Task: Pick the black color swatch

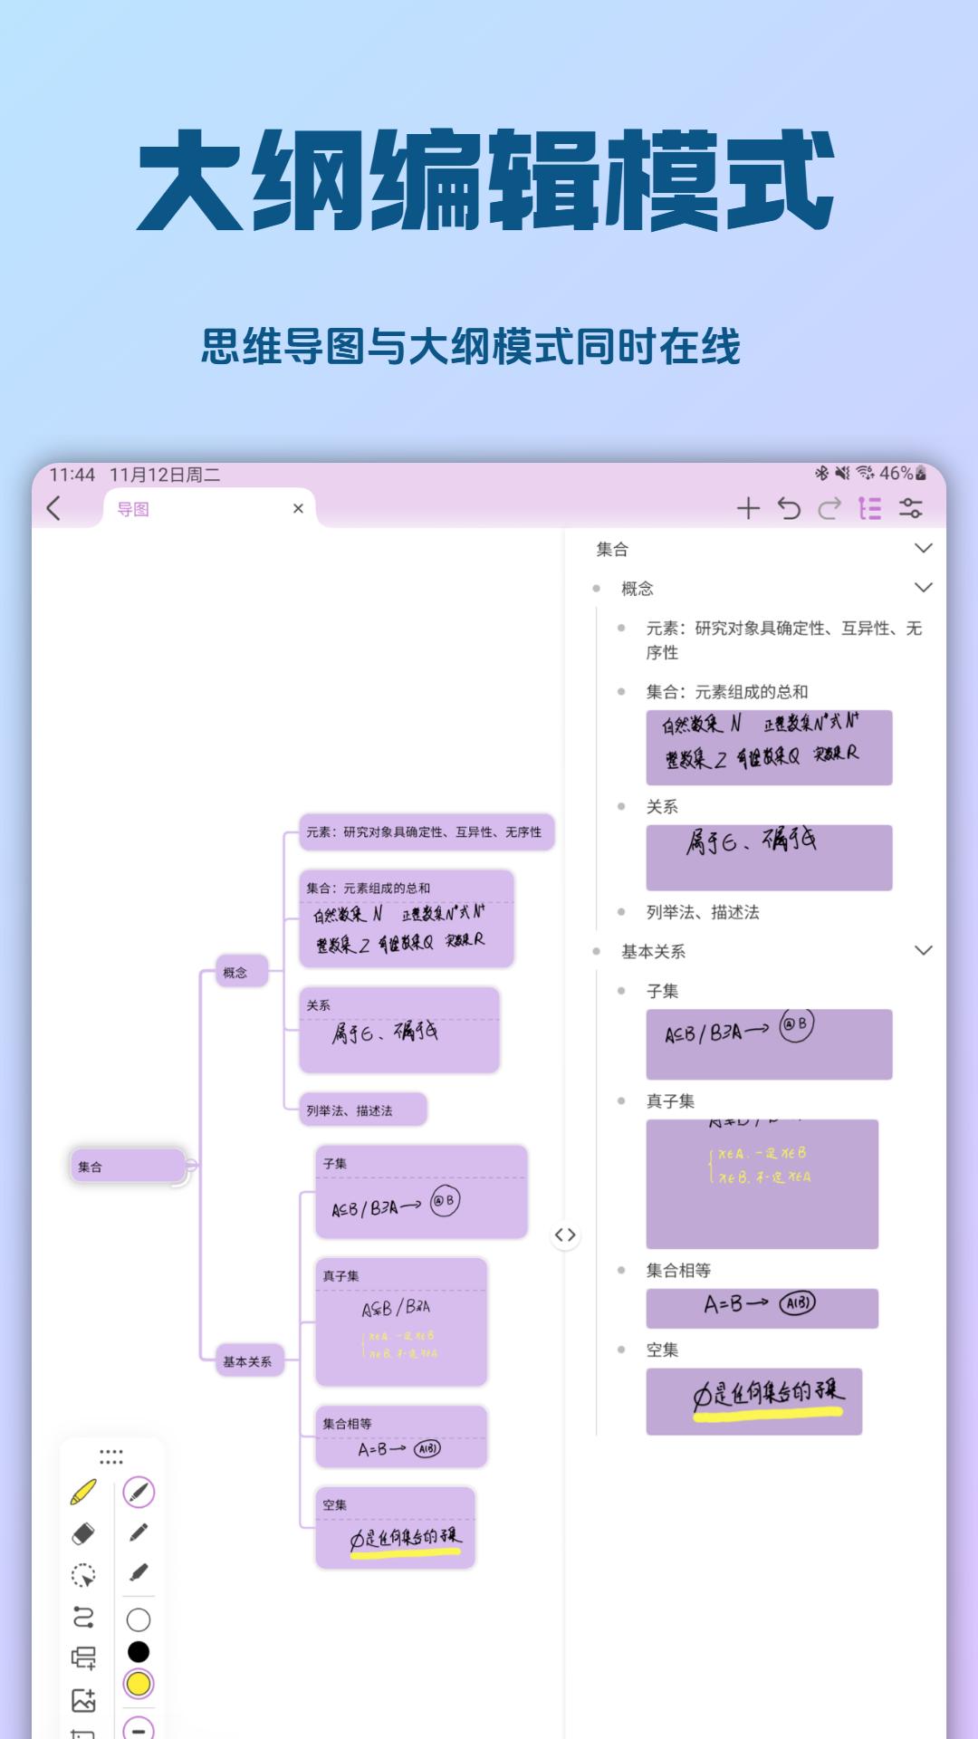Action: tap(139, 1652)
